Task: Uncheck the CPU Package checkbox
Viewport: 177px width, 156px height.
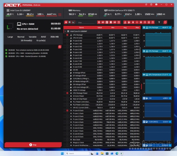Action: click(67, 35)
